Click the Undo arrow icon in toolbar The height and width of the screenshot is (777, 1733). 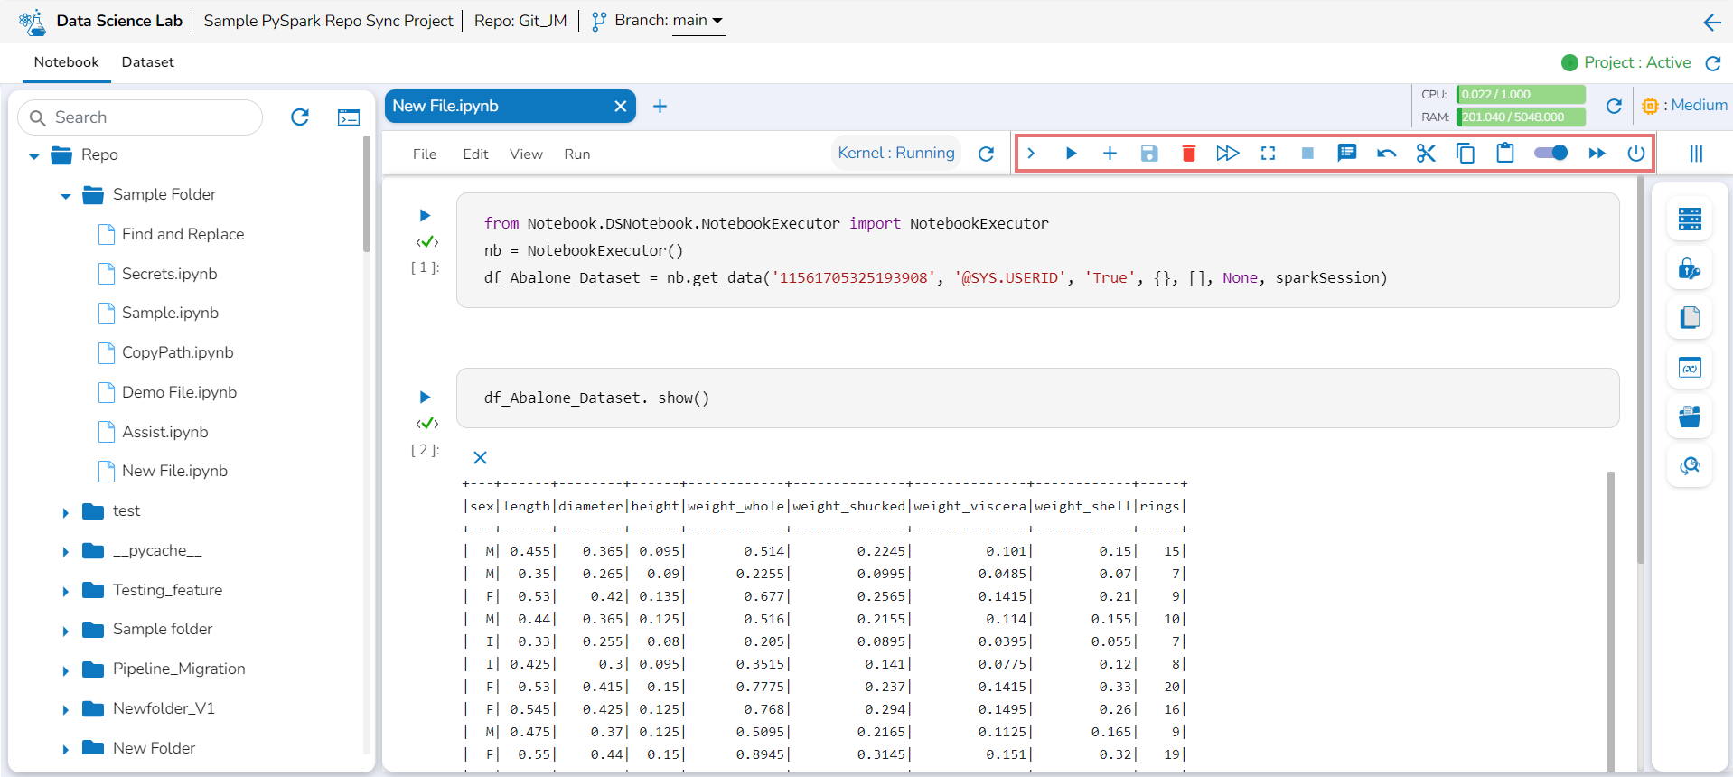(1386, 154)
